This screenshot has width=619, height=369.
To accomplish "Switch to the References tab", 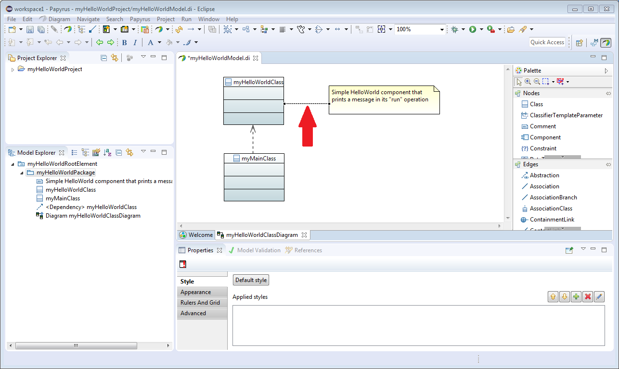I will coord(304,250).
